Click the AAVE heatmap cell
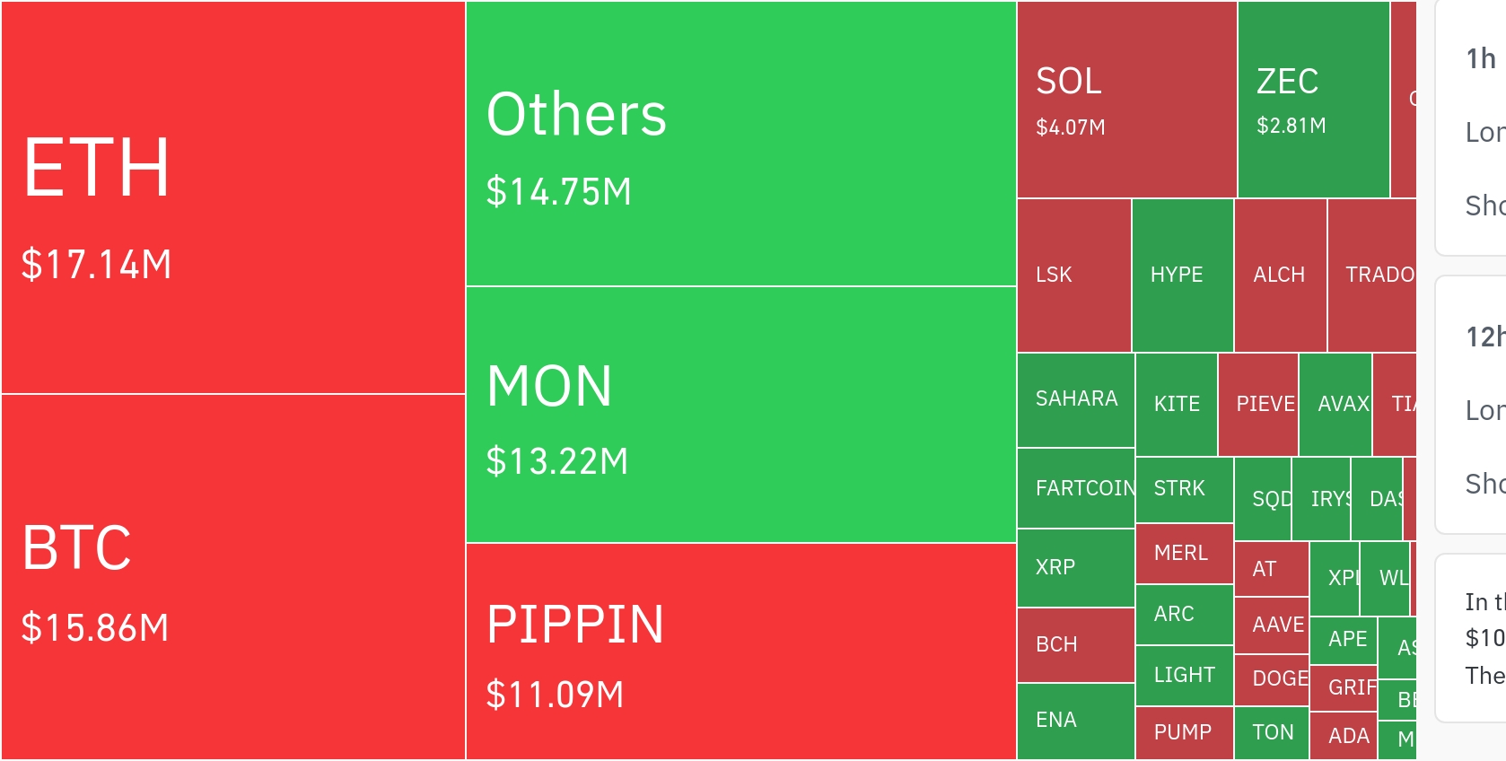 coord(1272,625)
